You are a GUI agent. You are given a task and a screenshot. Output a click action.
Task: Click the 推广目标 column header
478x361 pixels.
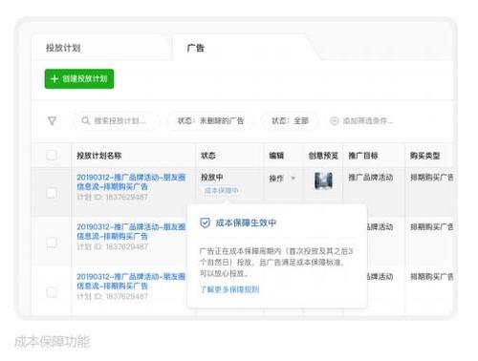[363, 156]
